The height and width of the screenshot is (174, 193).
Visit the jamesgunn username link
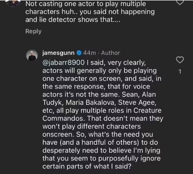tap(59, 53)
